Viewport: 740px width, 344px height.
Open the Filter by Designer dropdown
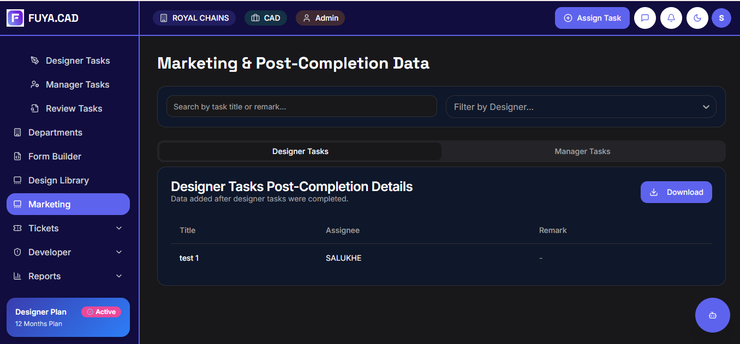tap(581, 107)
